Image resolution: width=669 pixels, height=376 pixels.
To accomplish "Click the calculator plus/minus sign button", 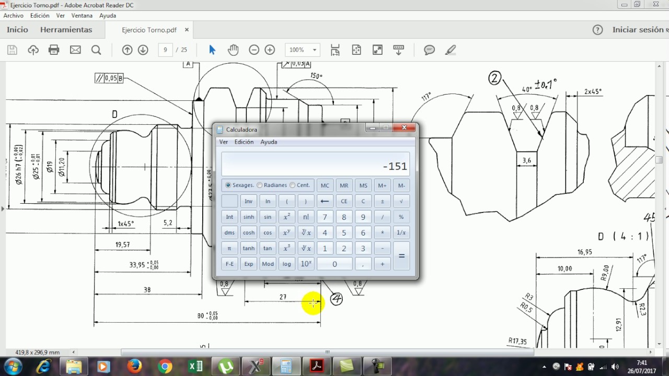I will point(382,201).
